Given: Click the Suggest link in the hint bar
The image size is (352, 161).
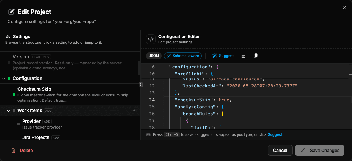Looking at the screenshot, I should point(275,135).
